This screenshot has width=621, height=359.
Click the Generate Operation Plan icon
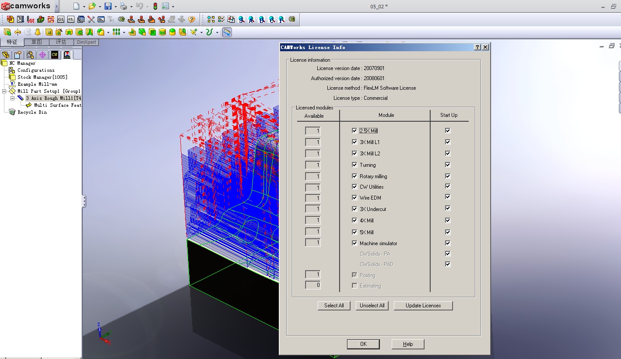[x=20, y=19]
